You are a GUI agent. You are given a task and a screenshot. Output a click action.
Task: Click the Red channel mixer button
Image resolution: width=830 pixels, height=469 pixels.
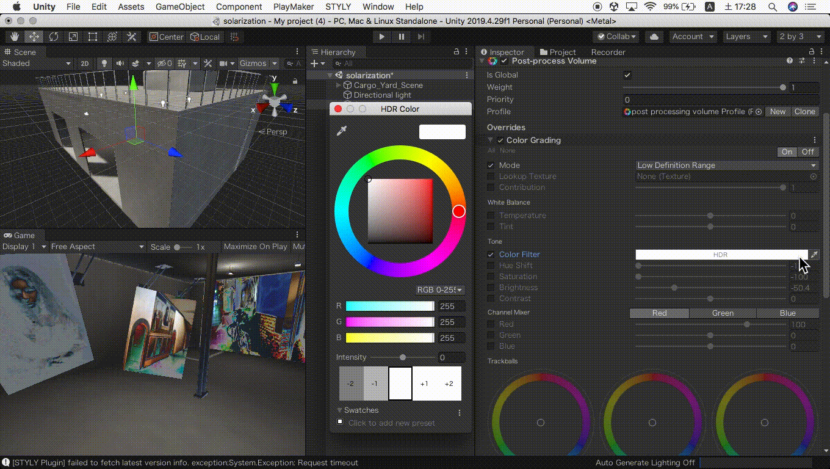tap(659, 313)
